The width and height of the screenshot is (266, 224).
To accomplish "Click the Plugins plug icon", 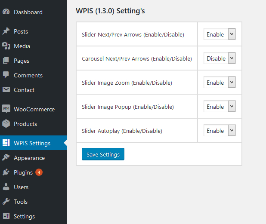I will (x=6, y=172).
